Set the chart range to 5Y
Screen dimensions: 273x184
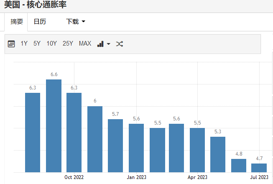pos(37,43)
